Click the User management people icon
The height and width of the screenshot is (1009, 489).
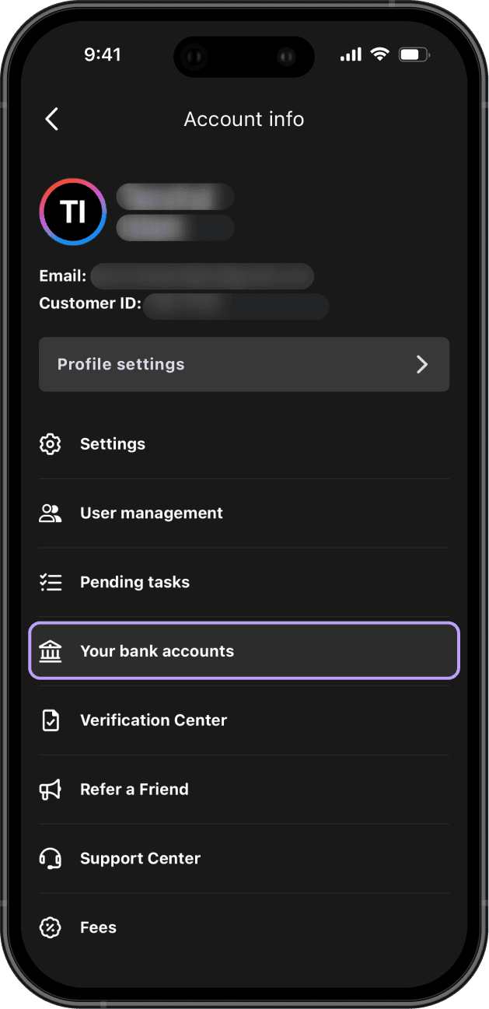point(51,513)
